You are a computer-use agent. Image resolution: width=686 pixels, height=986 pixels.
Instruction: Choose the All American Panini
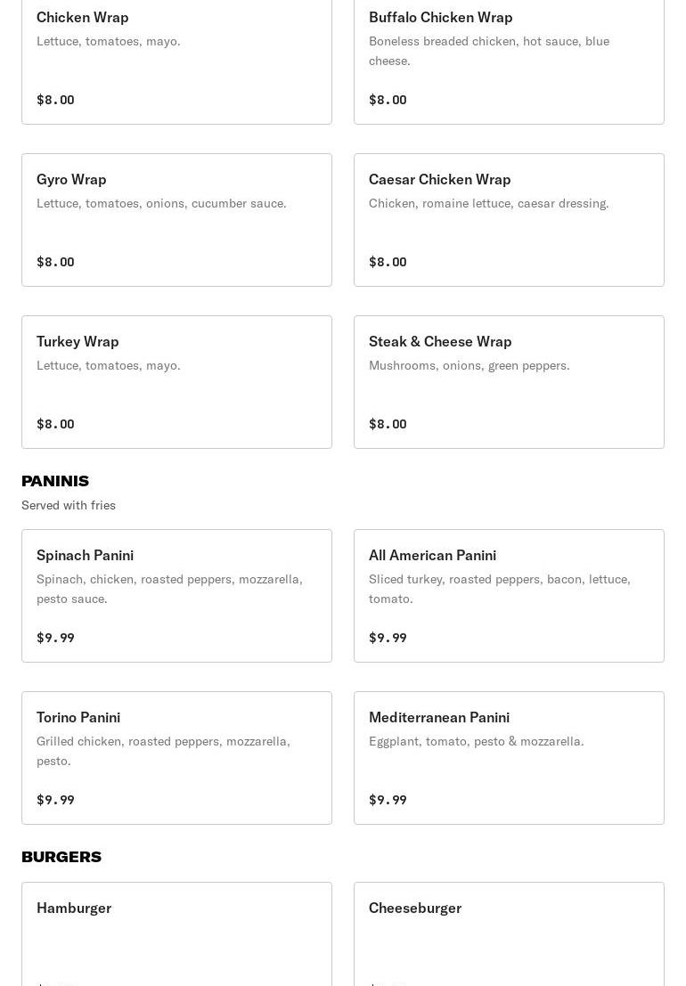pos(509,596)
